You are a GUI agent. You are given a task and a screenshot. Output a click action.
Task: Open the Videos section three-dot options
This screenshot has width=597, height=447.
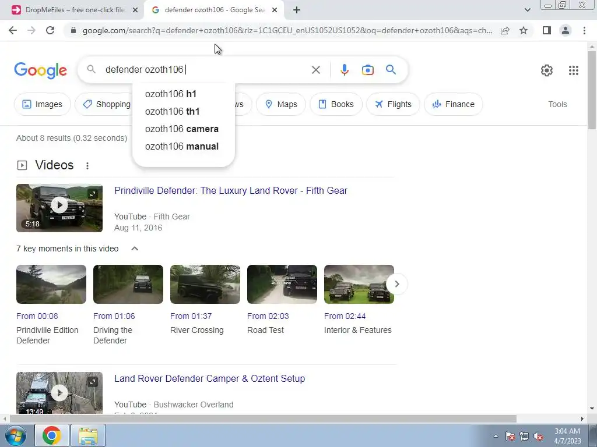[87, 166]
